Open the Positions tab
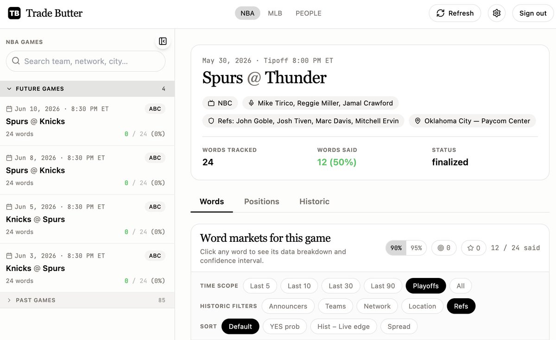The width and height of the screenshot is (556, 340). point(262,201)
